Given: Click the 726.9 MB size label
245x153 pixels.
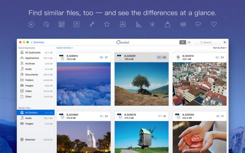Looking at the screenshot, I should tap(129, 59).
